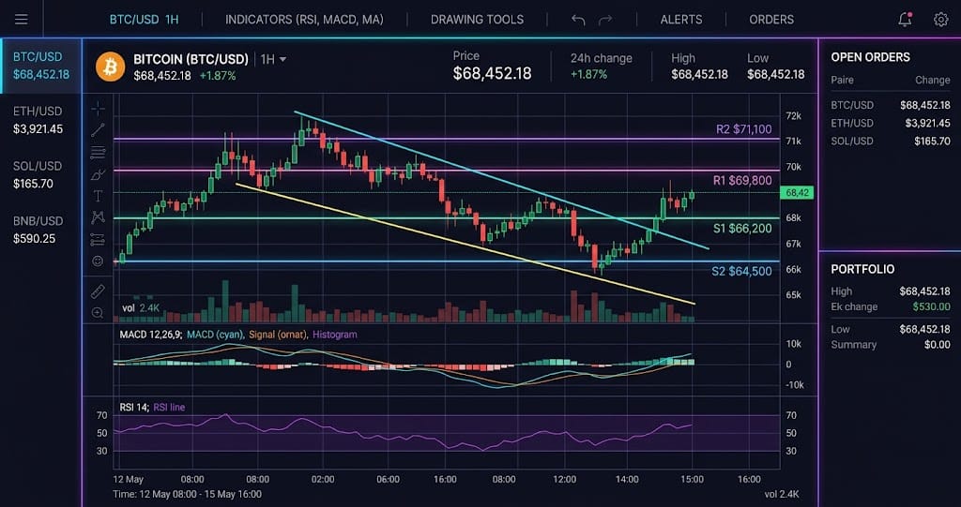
Task: Open the BTC/USD 1H symbol tab
Action: click(144, 20)
